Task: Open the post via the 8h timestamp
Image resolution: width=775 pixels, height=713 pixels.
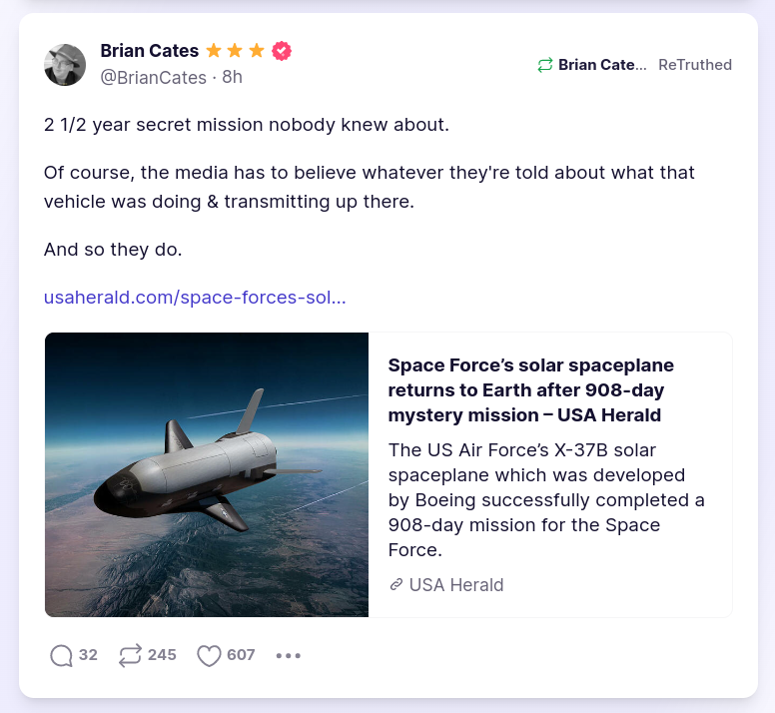Action: click(232, 77)
